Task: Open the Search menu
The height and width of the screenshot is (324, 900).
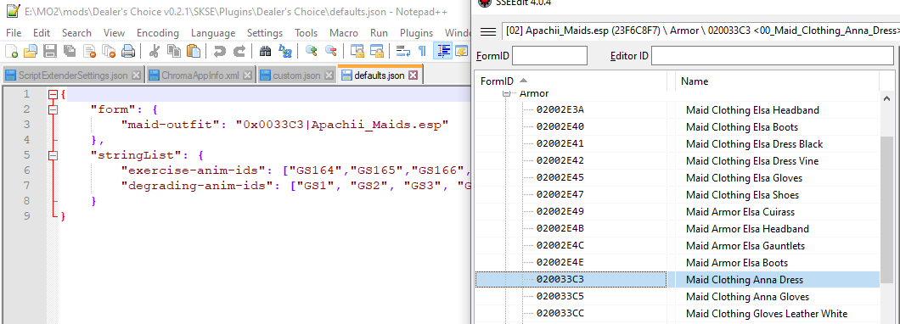Action: click(x=76, y=33)
